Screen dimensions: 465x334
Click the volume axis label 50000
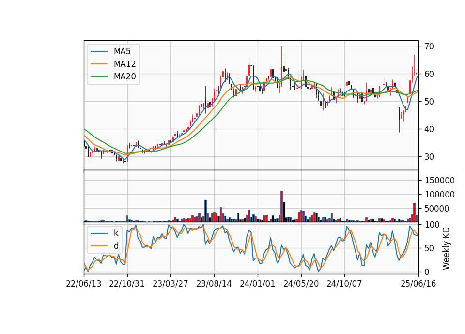tap(437, 209)
